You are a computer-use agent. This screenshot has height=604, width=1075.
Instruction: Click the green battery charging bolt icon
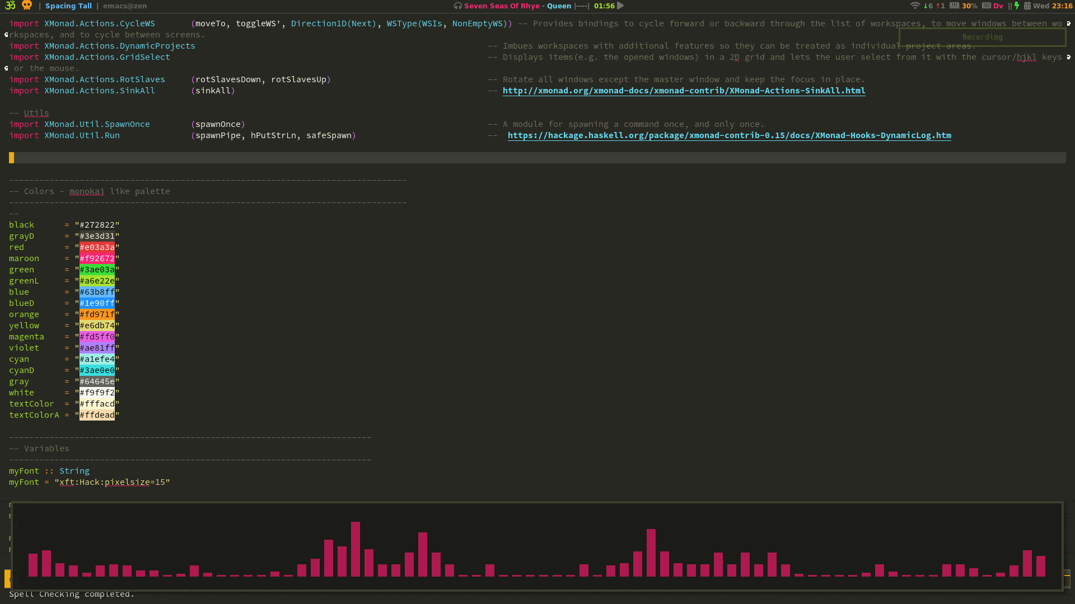pyautogui.click(x=1017, y=6)
